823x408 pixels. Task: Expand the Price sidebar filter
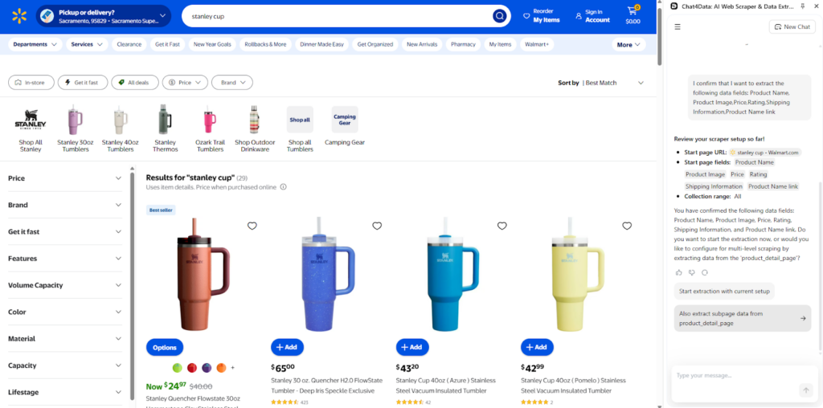click(x=65, y=178)
